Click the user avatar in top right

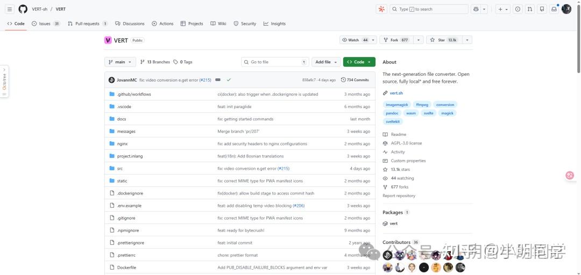click(566, 9)
